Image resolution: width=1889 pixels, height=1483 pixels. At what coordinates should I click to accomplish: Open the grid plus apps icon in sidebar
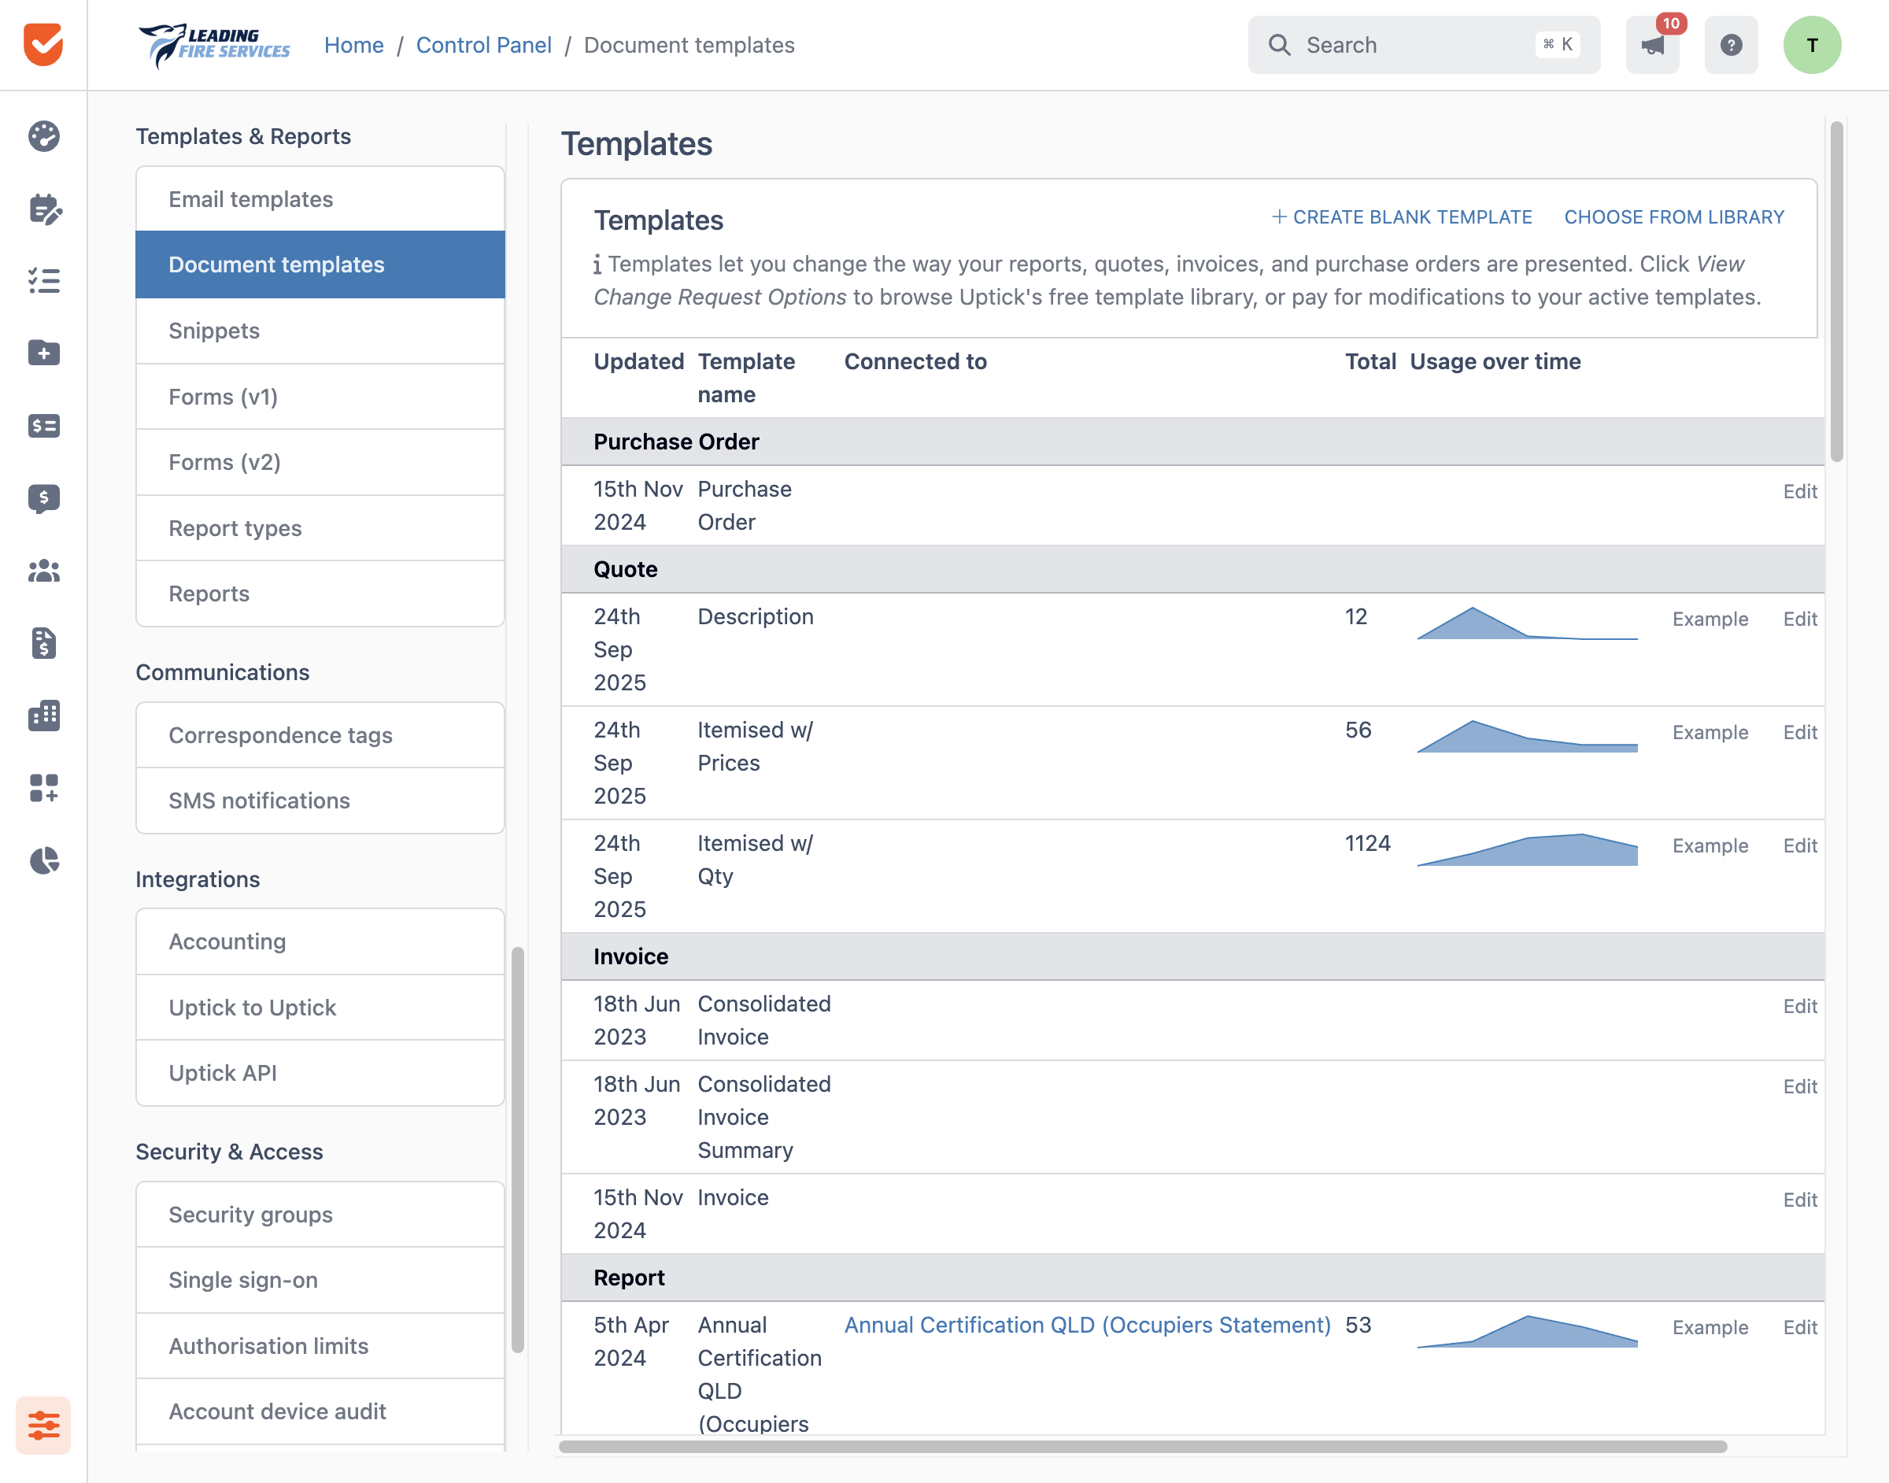click(x=43, y=787)
